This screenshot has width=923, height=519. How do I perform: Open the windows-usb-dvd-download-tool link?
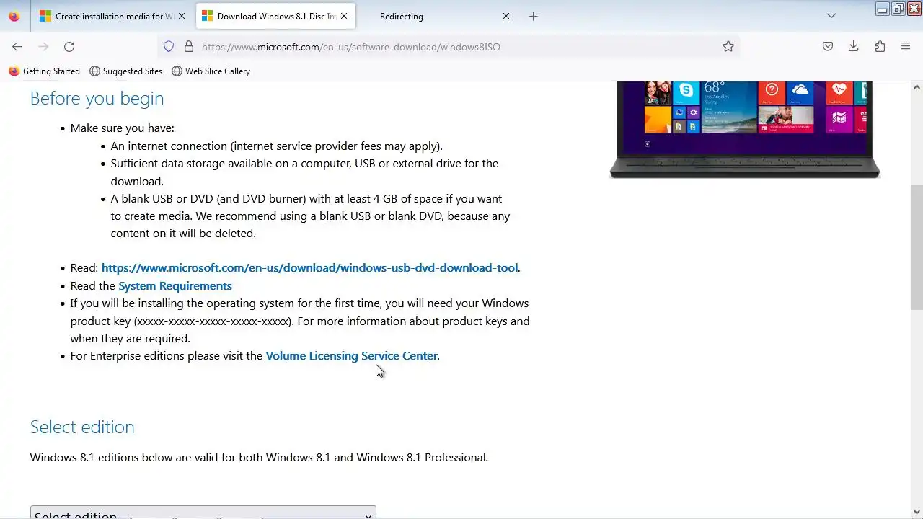[x=309, y=268]
